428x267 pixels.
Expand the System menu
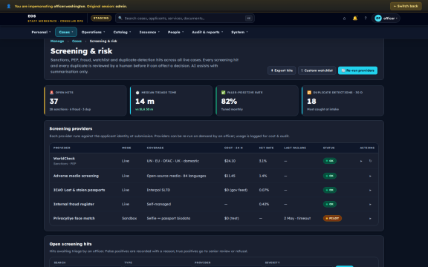239,32
